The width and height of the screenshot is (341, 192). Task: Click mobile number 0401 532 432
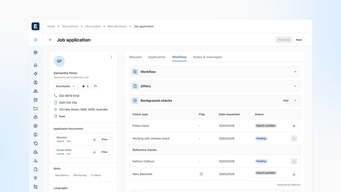(x=68, y=103)
